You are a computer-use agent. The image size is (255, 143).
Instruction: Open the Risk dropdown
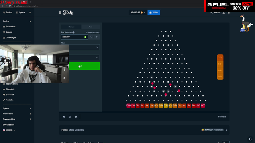click(x=84, y=47)
